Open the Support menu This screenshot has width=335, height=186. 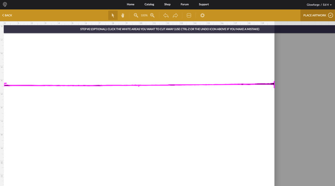click(204, 4)
